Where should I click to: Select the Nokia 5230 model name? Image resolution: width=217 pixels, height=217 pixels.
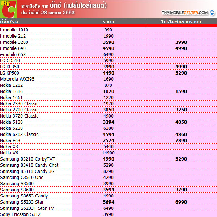(x=11, y=128)
